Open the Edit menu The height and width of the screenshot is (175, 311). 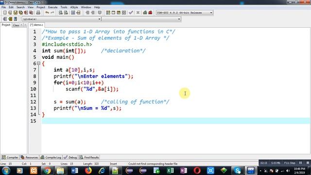[x=11, y=7]
